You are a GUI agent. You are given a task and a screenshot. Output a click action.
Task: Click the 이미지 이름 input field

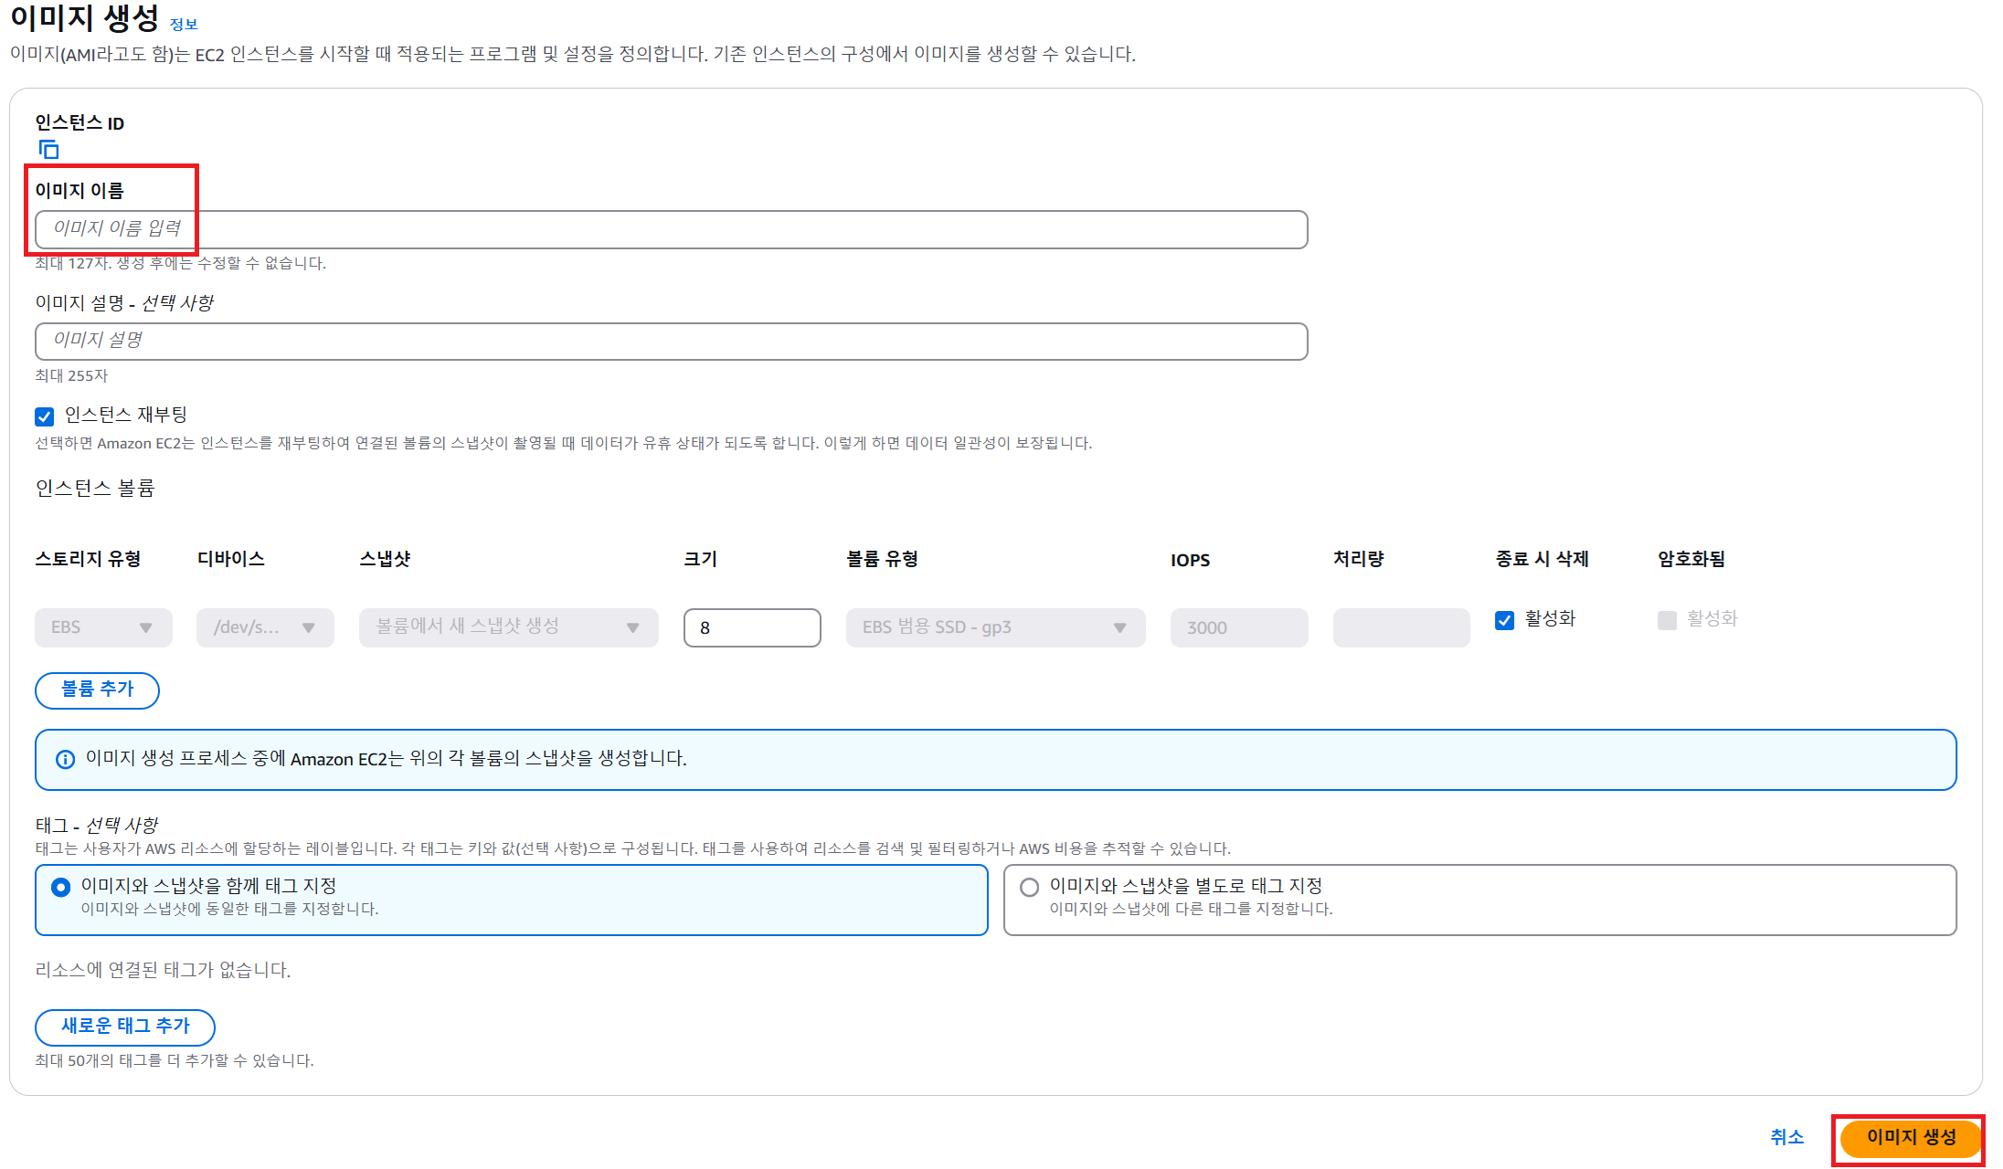[671, 229]
